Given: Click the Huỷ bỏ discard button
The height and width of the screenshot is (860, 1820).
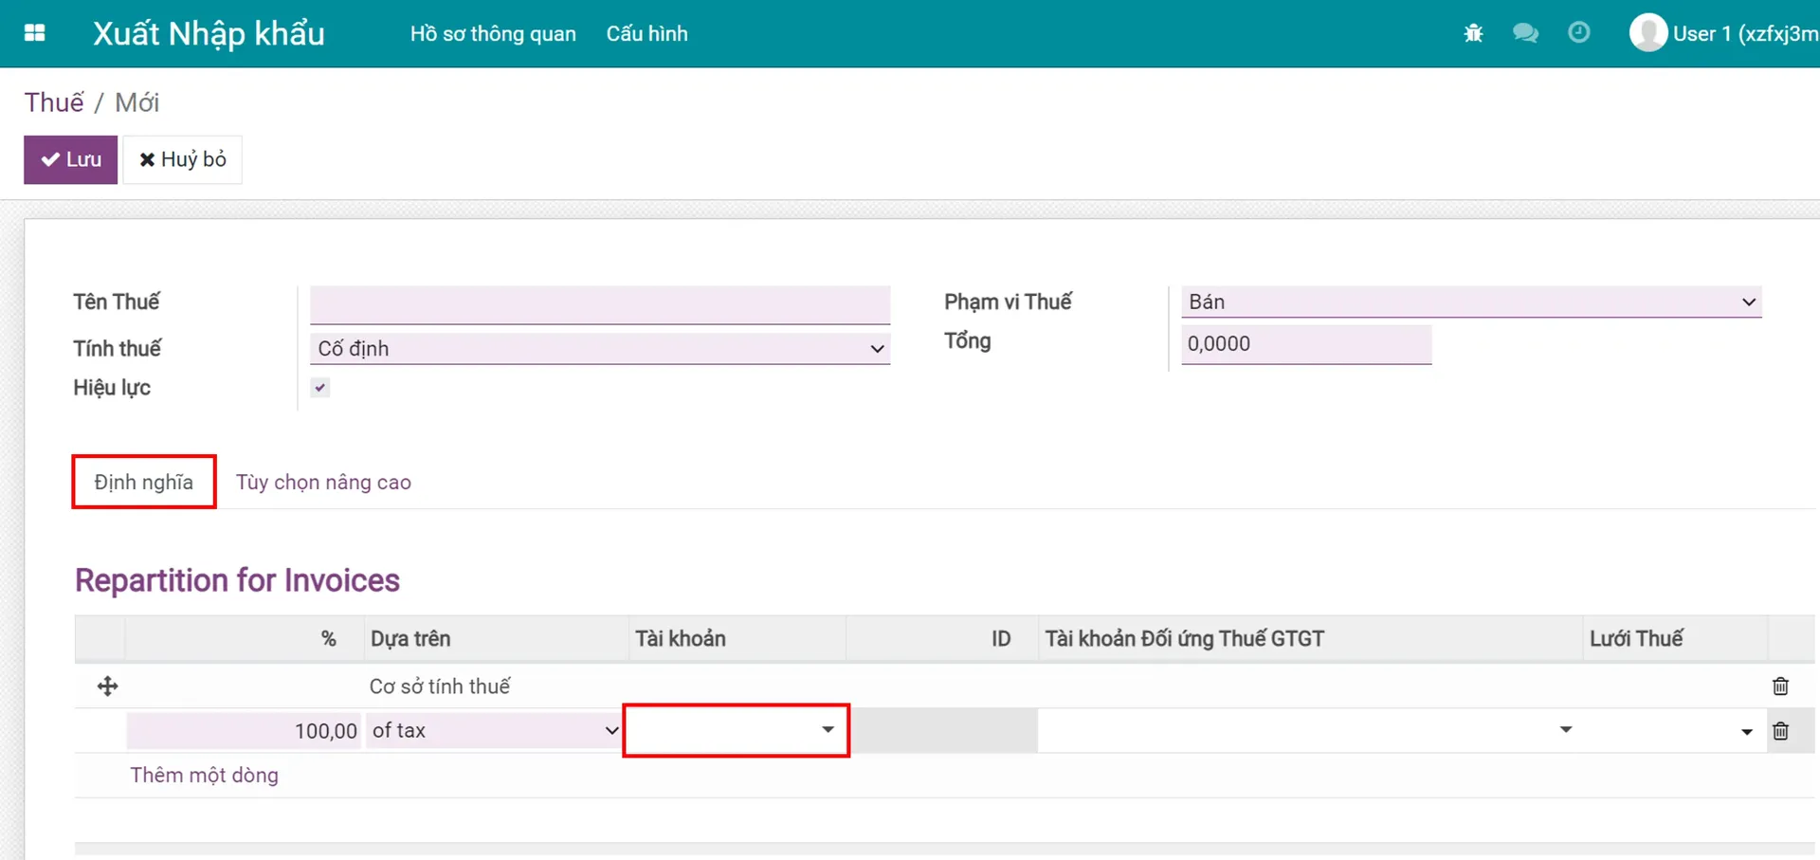Looking at the screenshot, I should pos(183,159).
